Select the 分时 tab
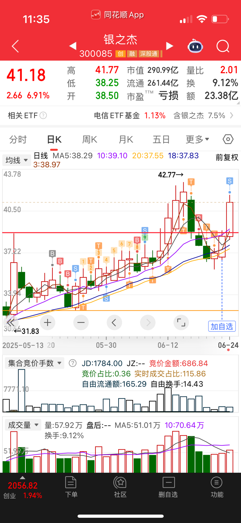The height and width of the screenshot is (523, 241). [18, 139]
